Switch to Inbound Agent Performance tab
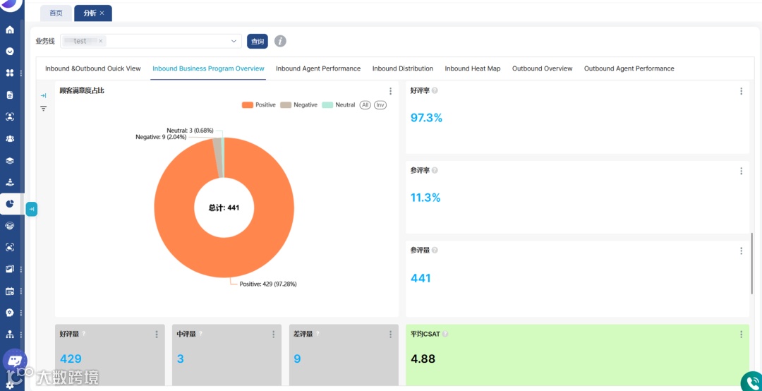The image size is (762, 391). (x=318, y=68)
